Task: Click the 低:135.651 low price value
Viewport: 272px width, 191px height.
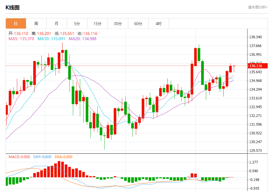Action: tap(64, 33)
